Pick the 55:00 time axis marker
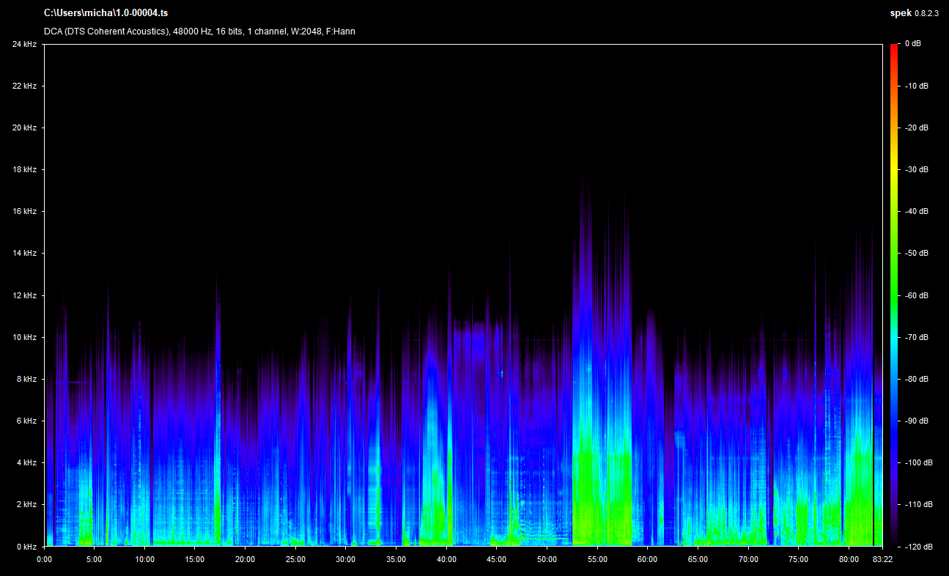The width and height of the screenshot is (949, 576). tap(597, 559)
